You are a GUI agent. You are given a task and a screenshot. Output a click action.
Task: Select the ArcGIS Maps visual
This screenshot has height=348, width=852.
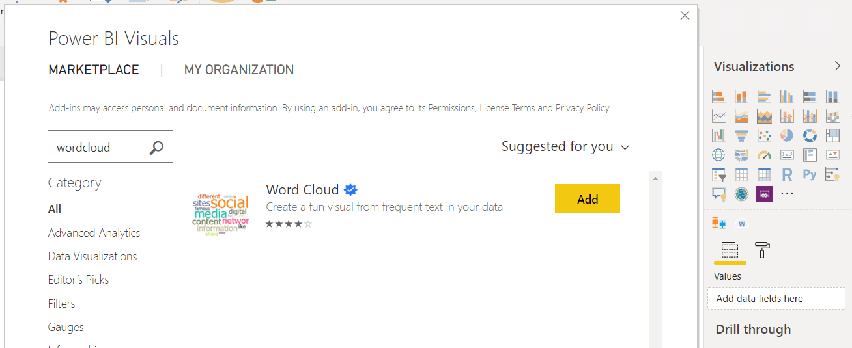pos(741,194)
